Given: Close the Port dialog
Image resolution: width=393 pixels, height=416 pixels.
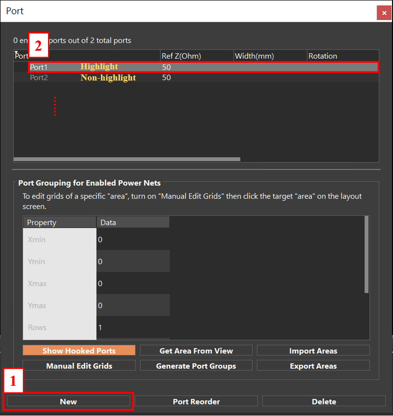Looking at the screenshot, I should 384,13.
